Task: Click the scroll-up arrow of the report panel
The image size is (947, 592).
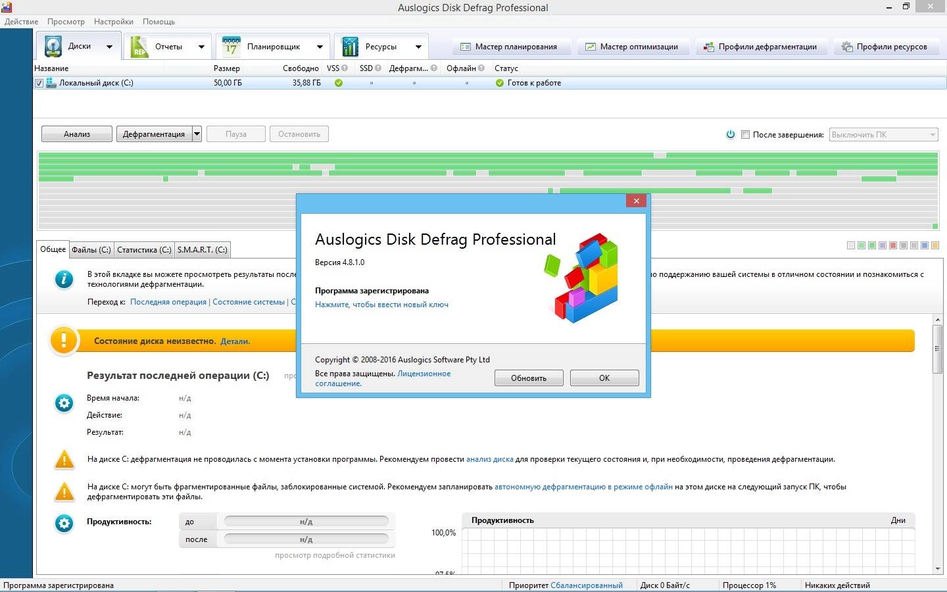Action: coord(938,320)
